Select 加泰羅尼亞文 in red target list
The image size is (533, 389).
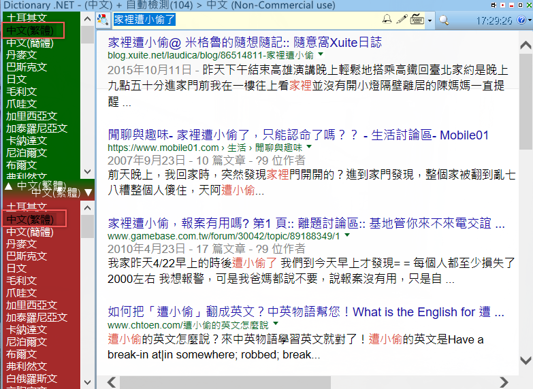pos(37,318)
